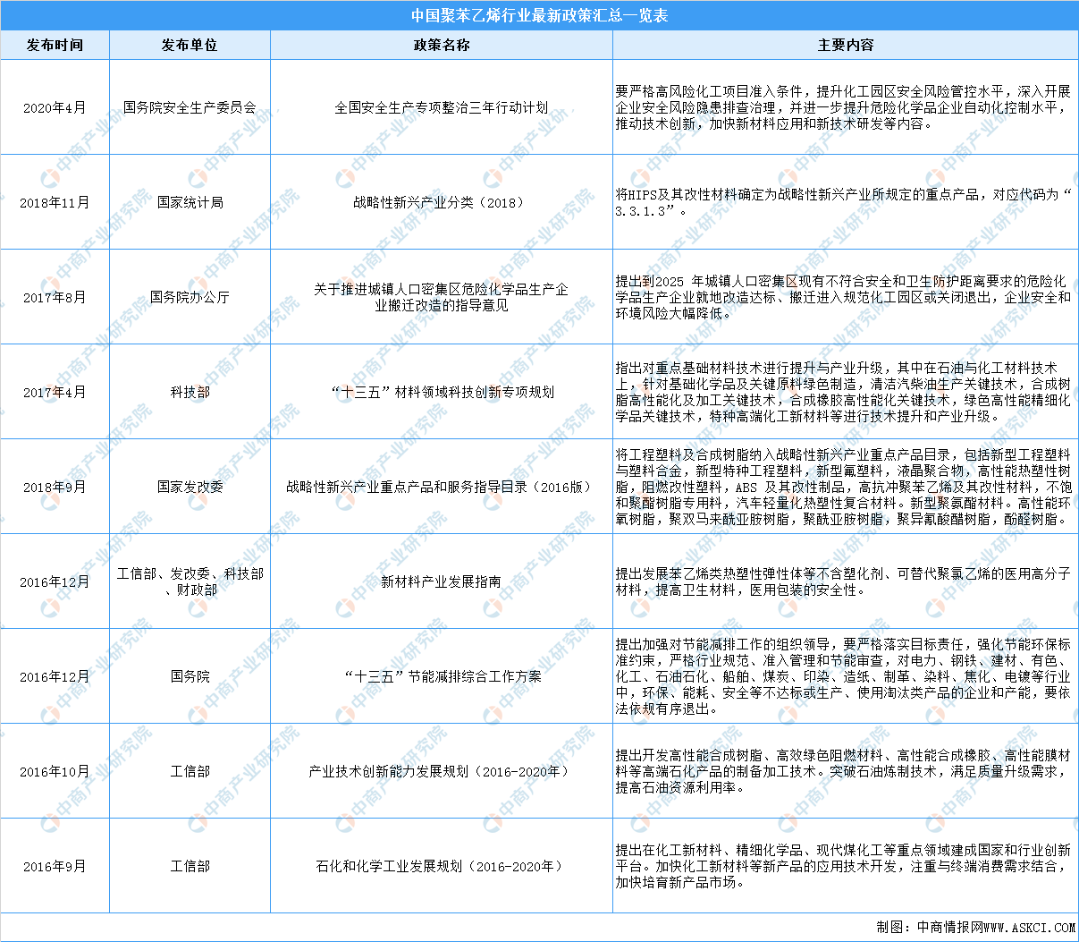Click policy name 全国安全生产专项整治三年行动计划
Viewport: 1079px width, 942px height.
[x=442, y=107]
